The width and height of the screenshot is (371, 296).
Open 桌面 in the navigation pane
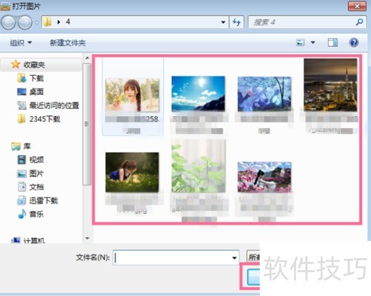(36, 92)
